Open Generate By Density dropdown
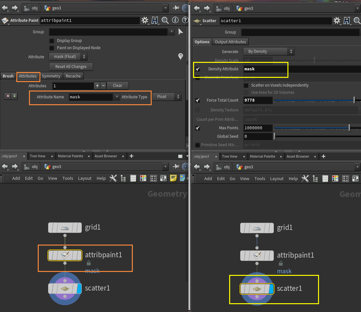Viewport: 361px width, 312px height. coord(269,51)
